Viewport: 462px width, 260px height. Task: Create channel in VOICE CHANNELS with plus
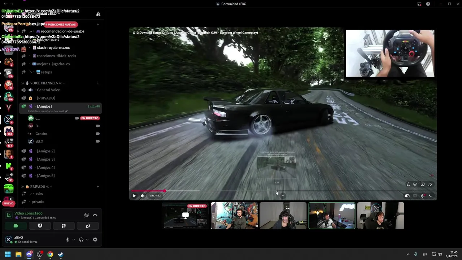(x=98, y=83)
